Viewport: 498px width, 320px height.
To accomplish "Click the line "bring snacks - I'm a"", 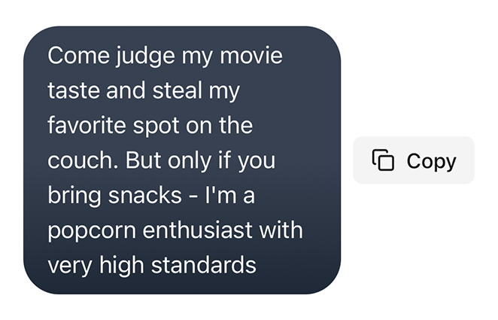I will pyautogui.click(x=151, y=196).
